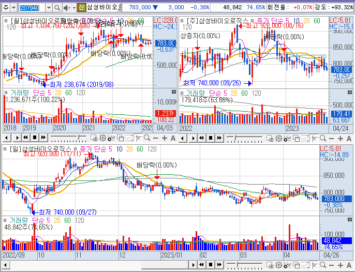
Task: Open the 주 market type dropdown arrow
Action: coord(14,8)
